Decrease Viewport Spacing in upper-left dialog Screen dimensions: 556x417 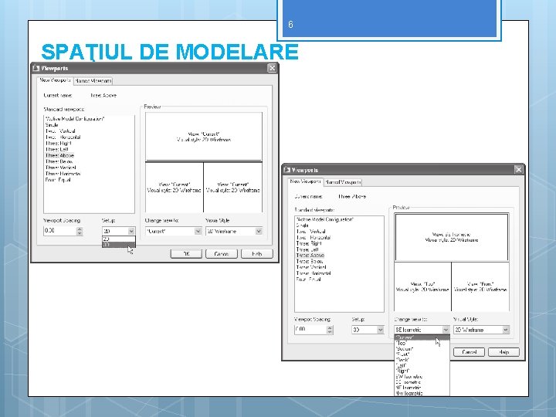[x=80, y=233]
